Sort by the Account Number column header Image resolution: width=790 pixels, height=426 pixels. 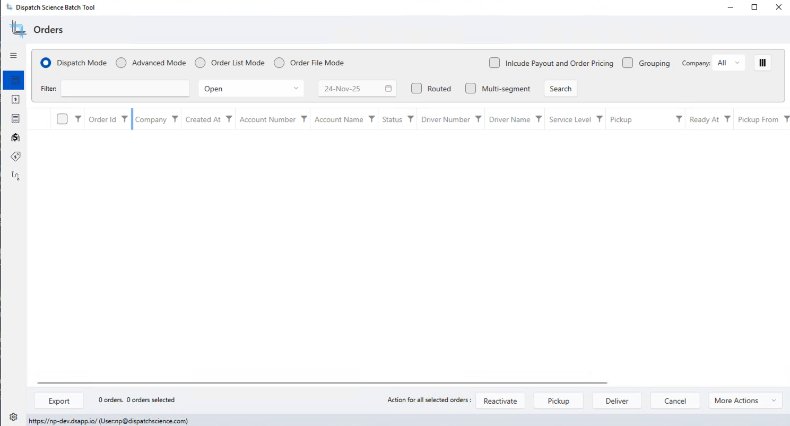[x=267, y=119]
